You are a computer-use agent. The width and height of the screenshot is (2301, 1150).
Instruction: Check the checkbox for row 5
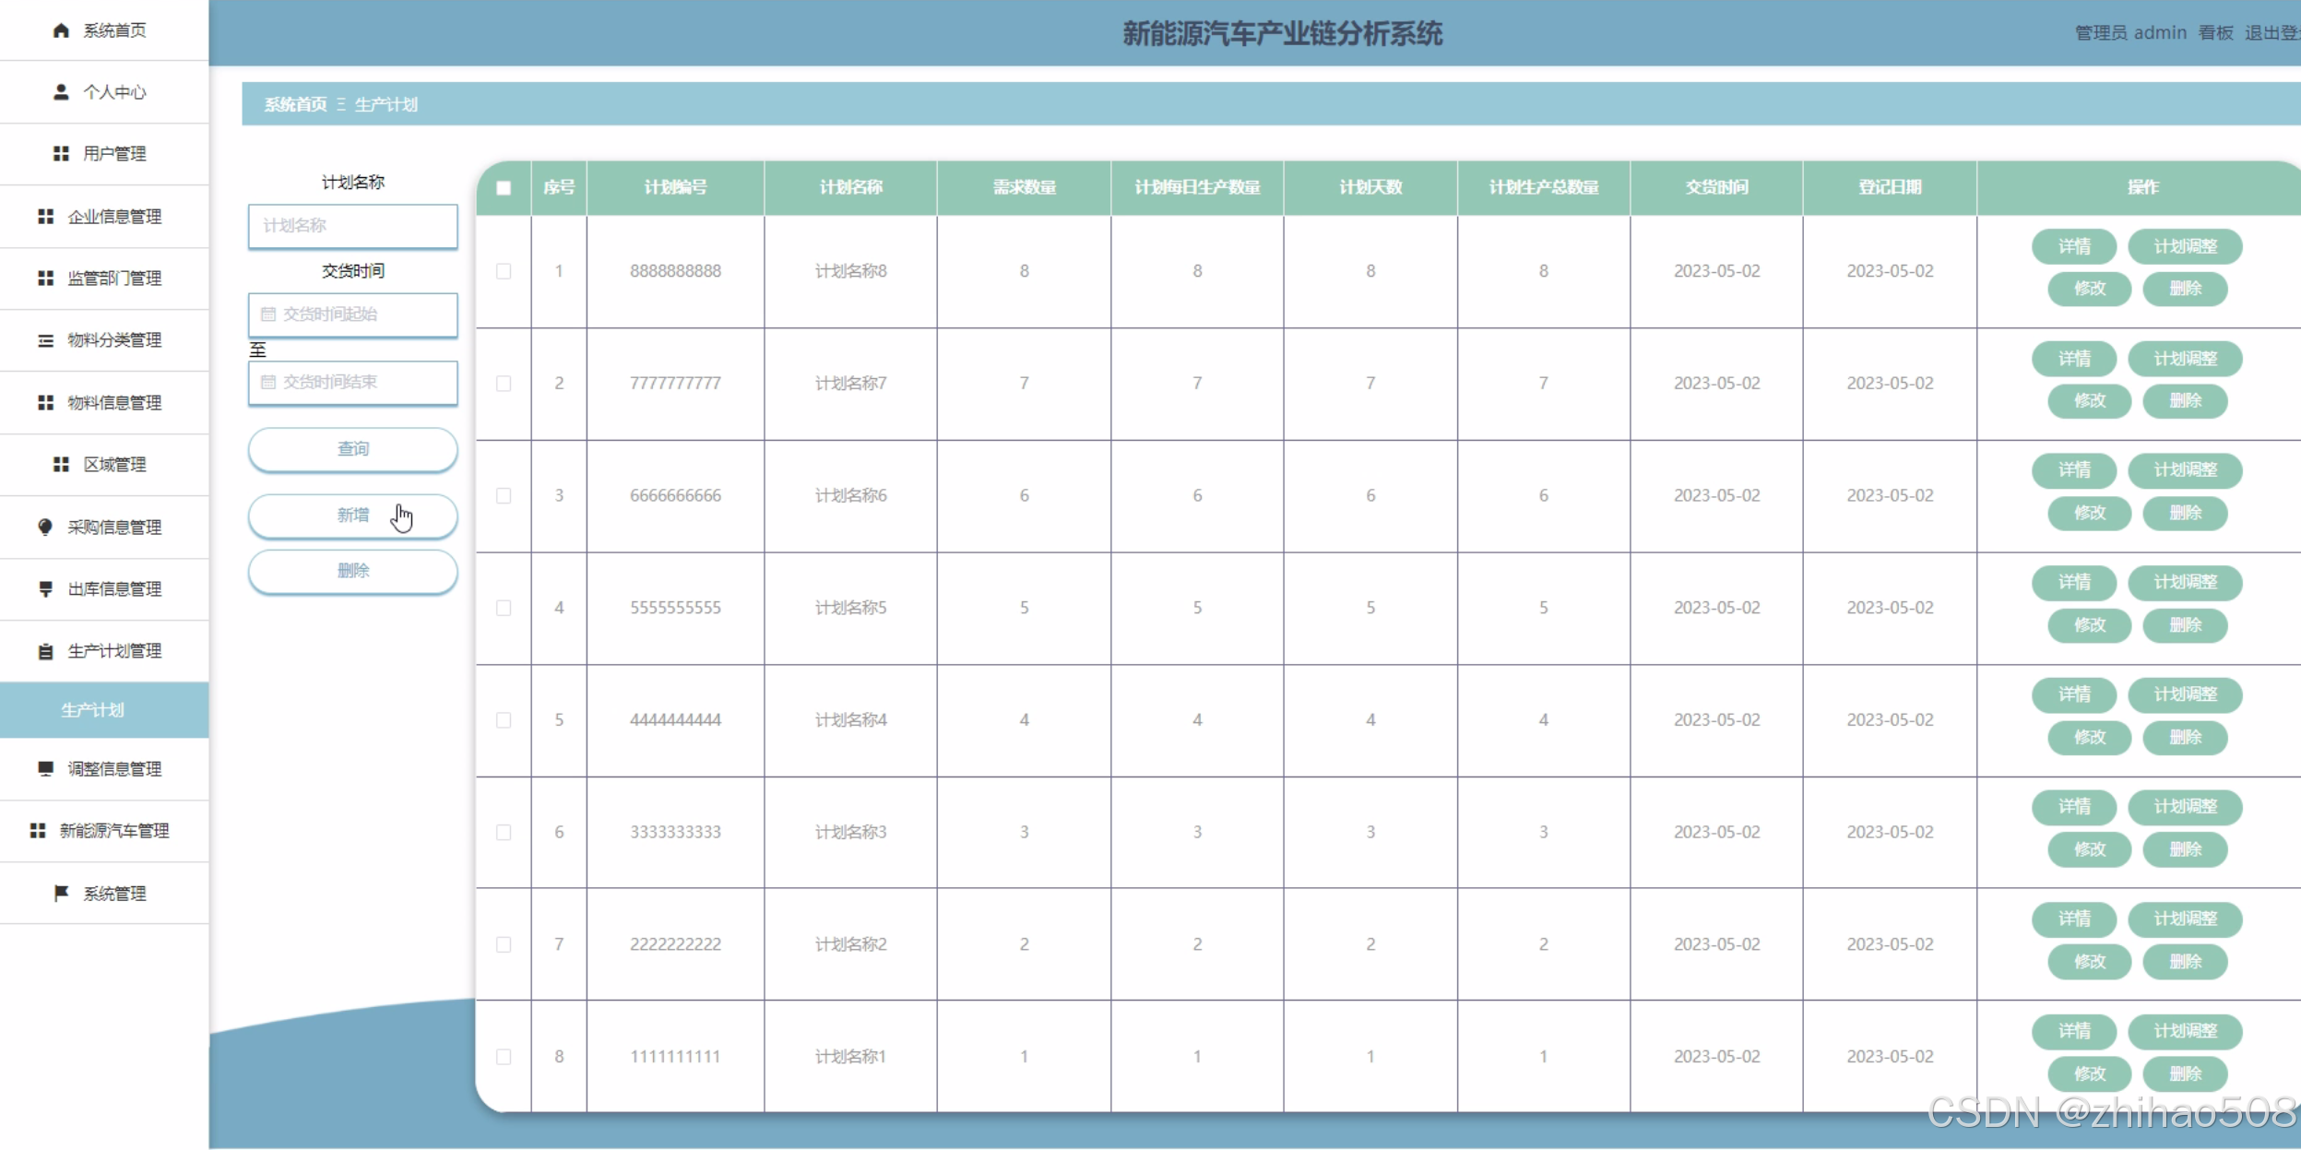click(x=504, y=720)
